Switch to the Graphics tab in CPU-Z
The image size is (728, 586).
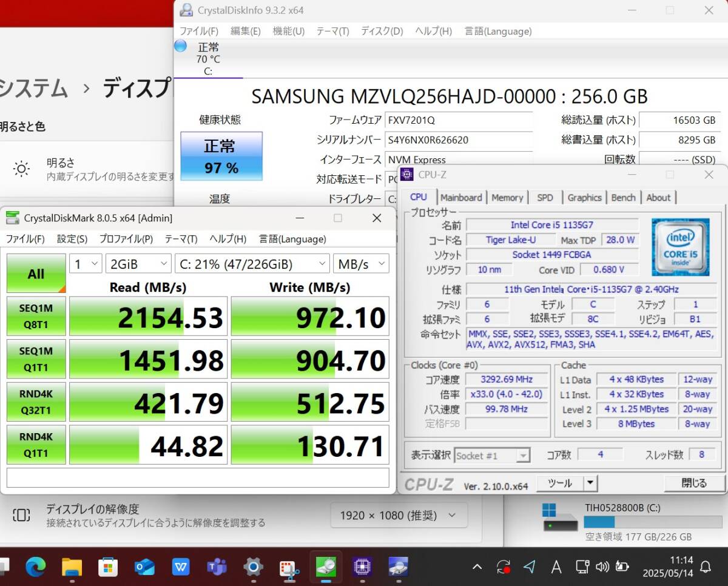[x=584, y=197]
